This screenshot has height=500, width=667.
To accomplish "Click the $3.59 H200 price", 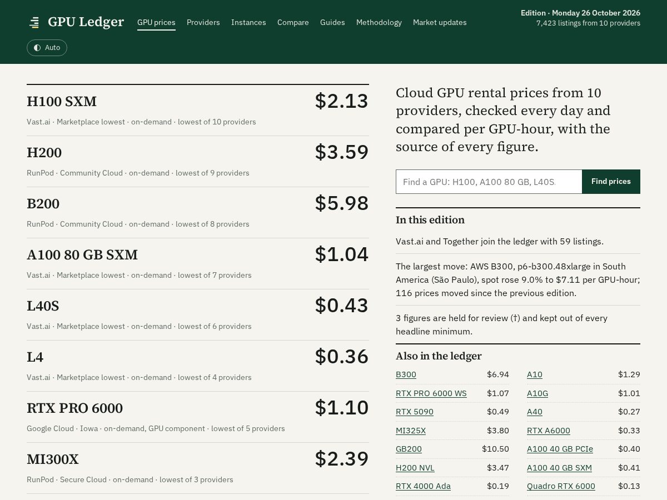I will pos(342,152).
